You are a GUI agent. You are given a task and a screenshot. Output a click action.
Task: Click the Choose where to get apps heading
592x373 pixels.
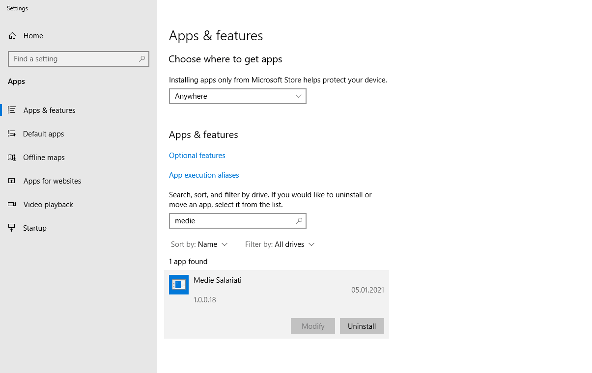coord(226,59)
